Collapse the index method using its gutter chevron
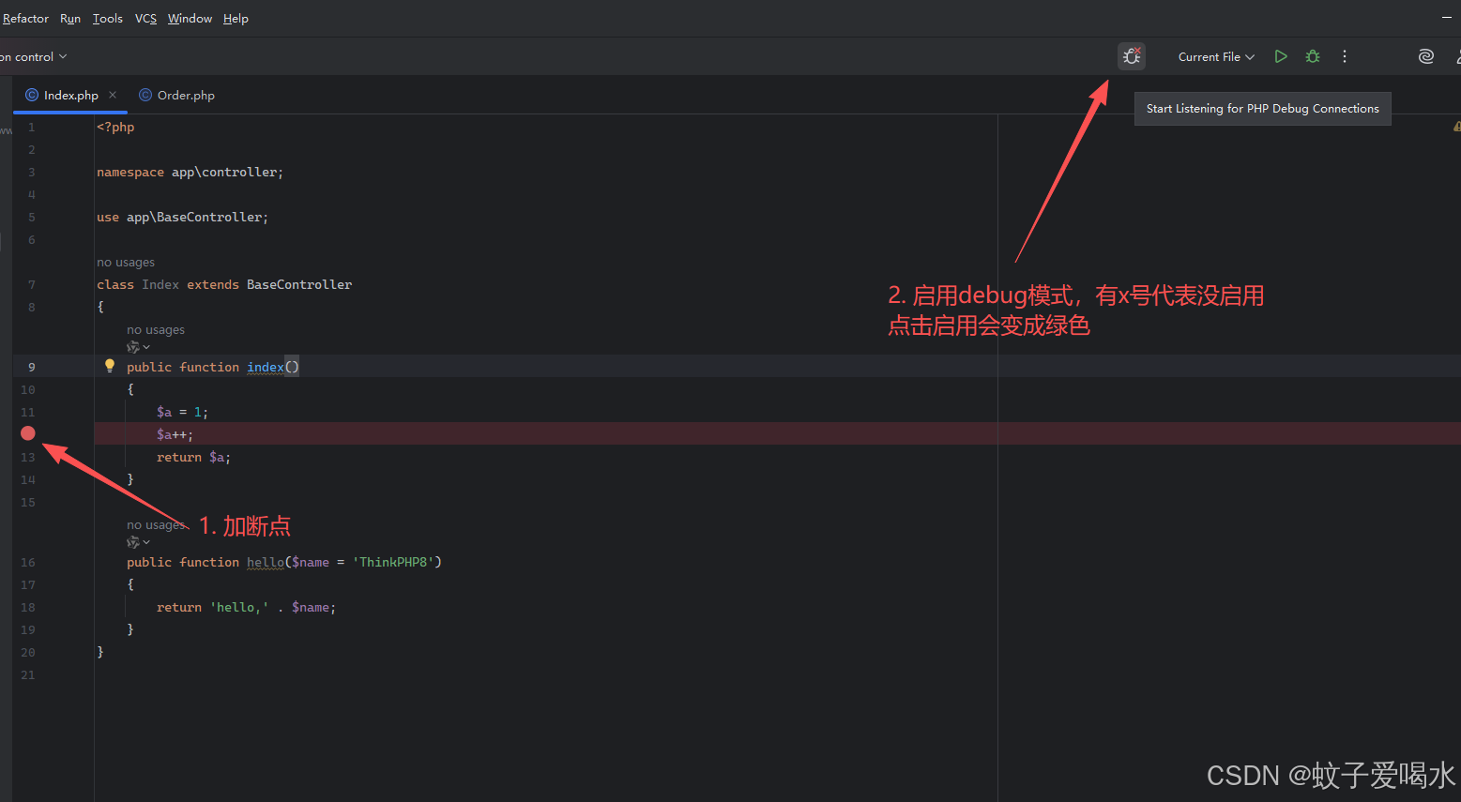1461x802 pixels. click(x=89, y=367)
